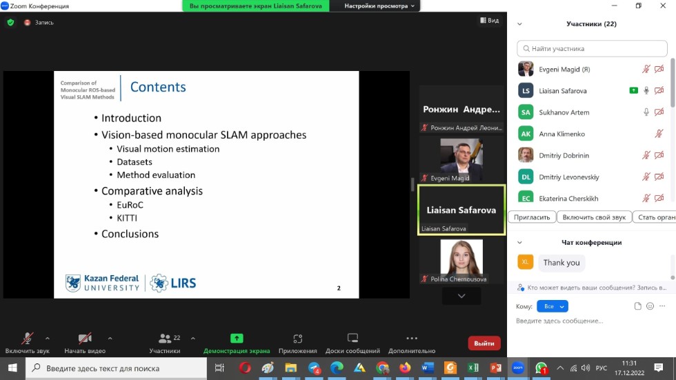Click green shield encryption info icon
676x380 pixels.
coord(10,22)
